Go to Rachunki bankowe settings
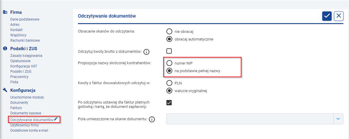 coord(25,40)
